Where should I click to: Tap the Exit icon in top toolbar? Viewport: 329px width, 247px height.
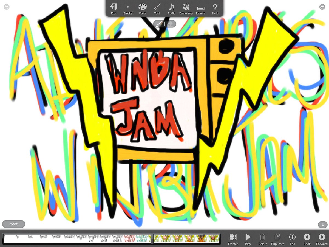pyautogui.click(x=114, y=9)
